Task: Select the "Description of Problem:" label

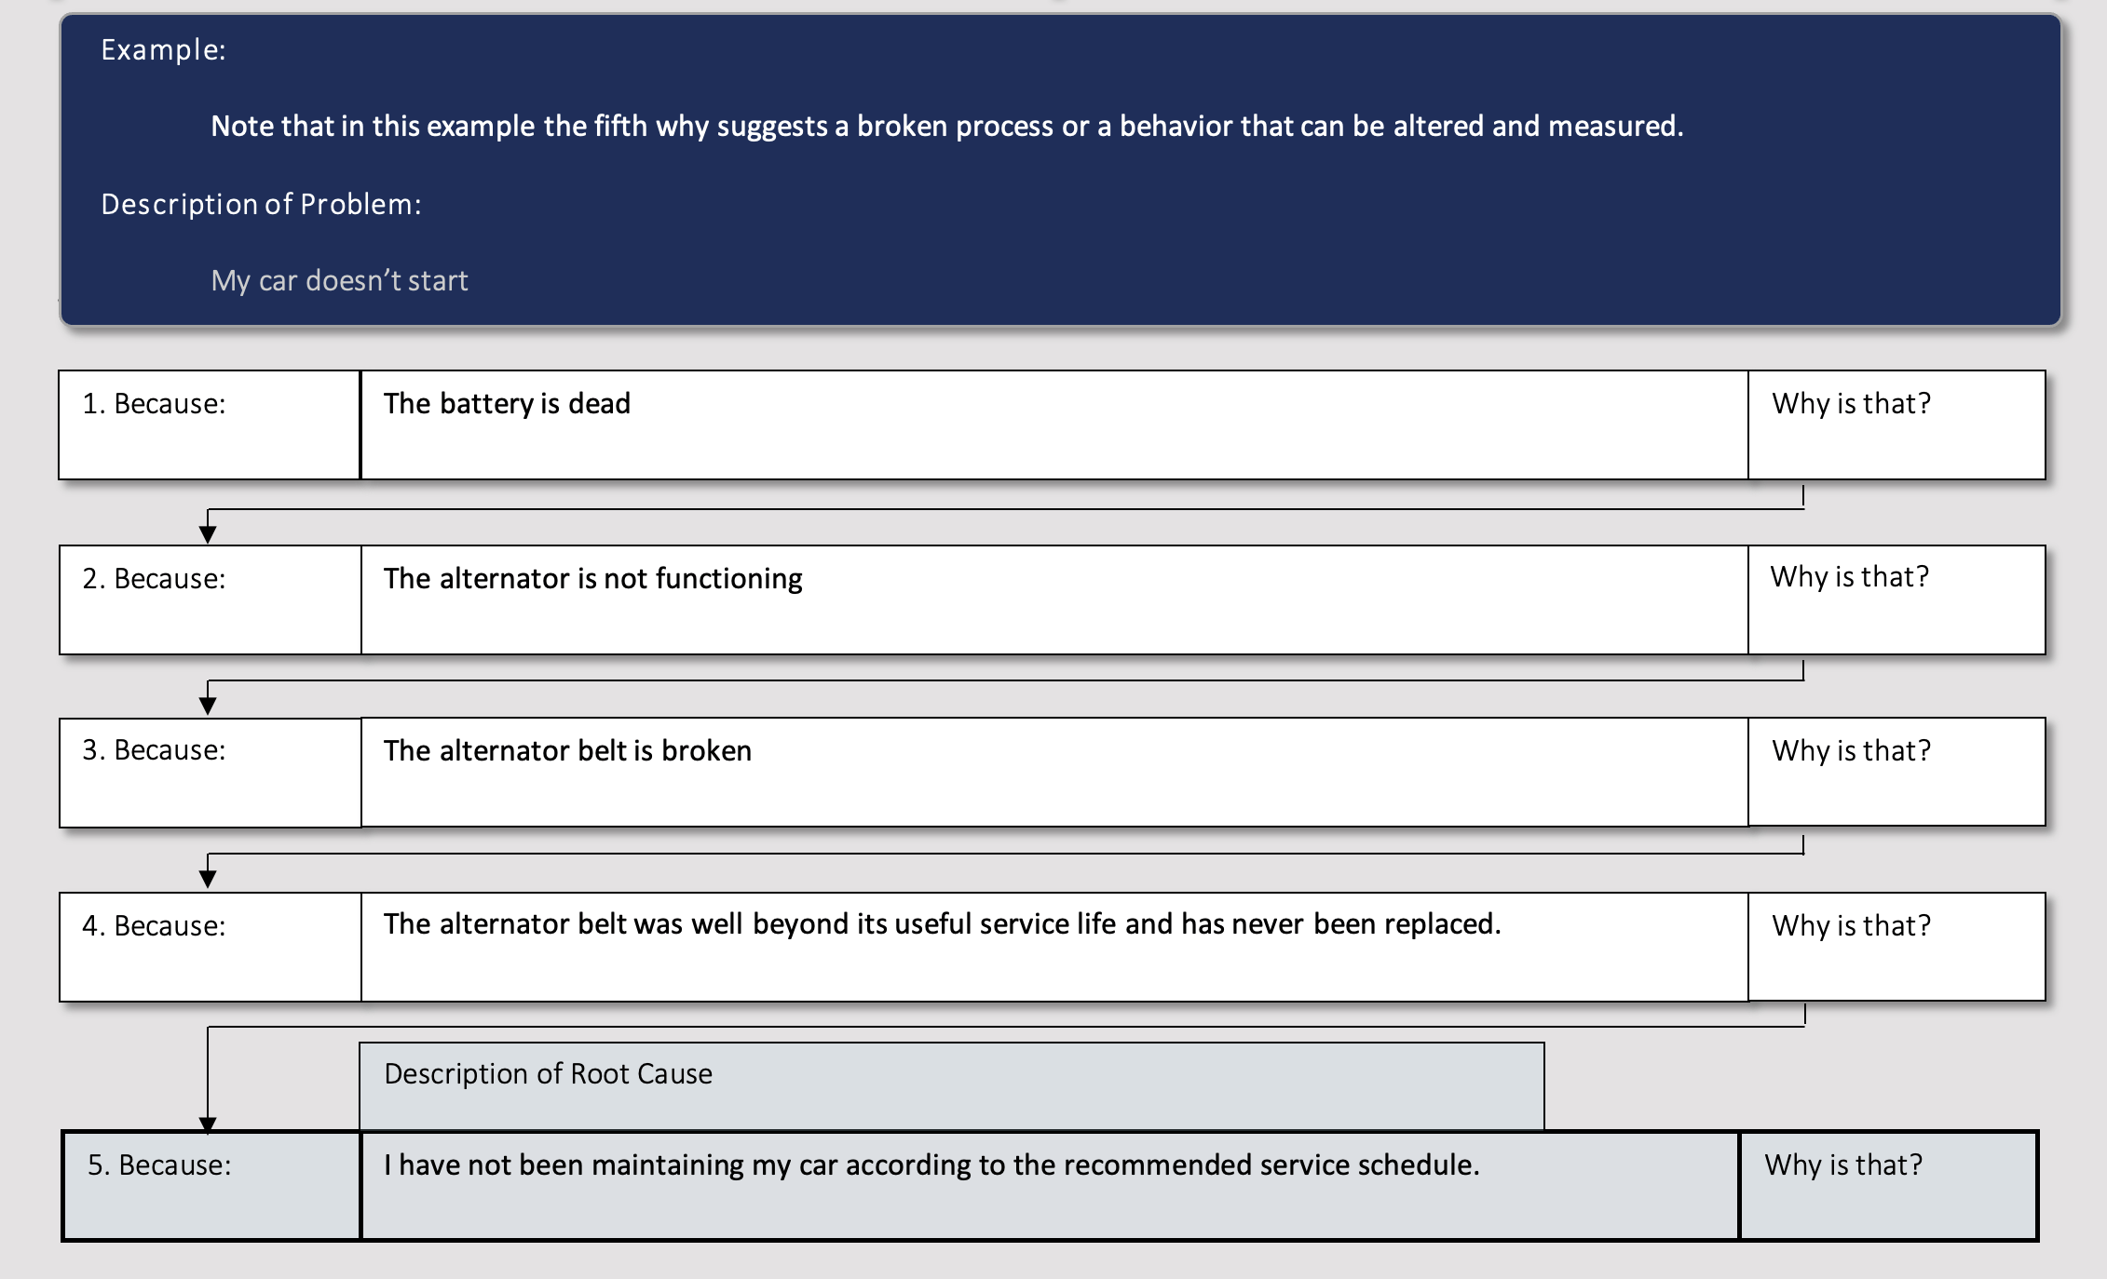Action: click(261, 205)
